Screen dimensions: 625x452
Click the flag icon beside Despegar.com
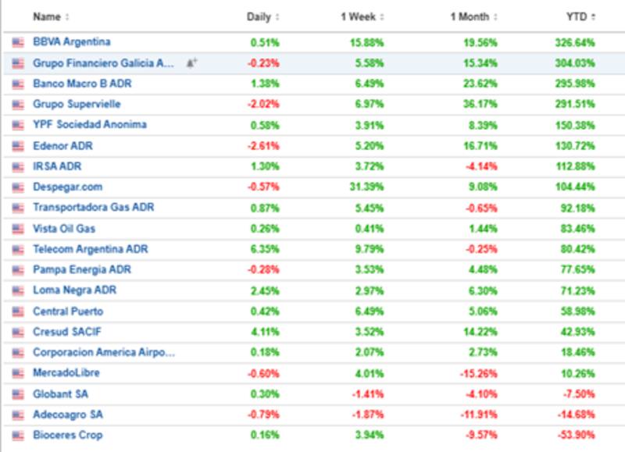coord(18,187)
